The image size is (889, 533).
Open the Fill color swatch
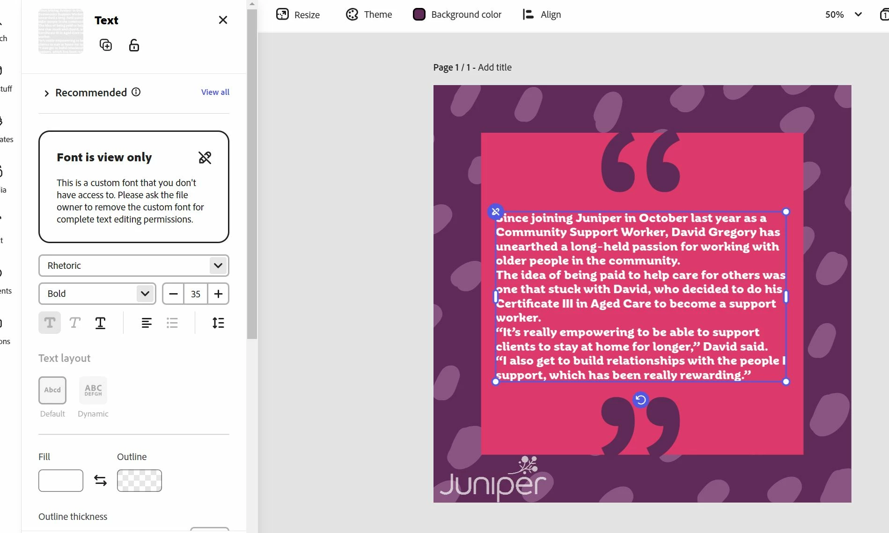(x=61, y=481)
